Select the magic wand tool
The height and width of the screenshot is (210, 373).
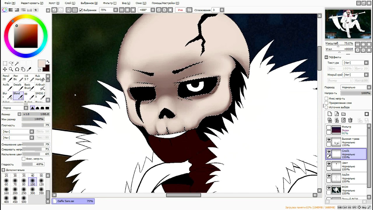coord(17,63)
